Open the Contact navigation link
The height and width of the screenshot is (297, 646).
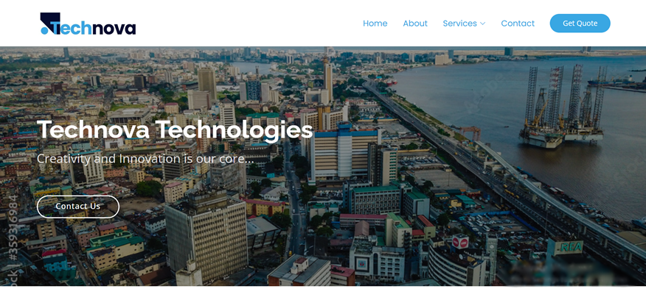click(x=518, y=24)
